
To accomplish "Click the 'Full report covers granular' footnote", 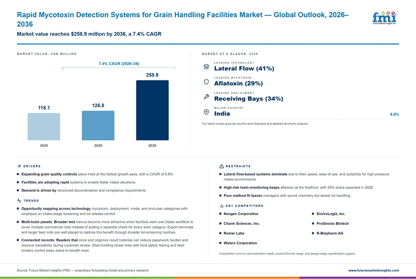I will [255, 124].
